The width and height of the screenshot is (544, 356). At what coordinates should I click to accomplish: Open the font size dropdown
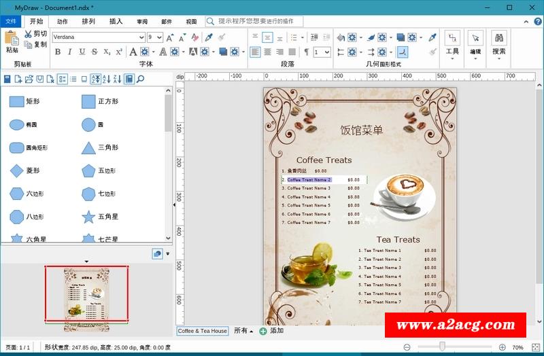click(159, 37)
